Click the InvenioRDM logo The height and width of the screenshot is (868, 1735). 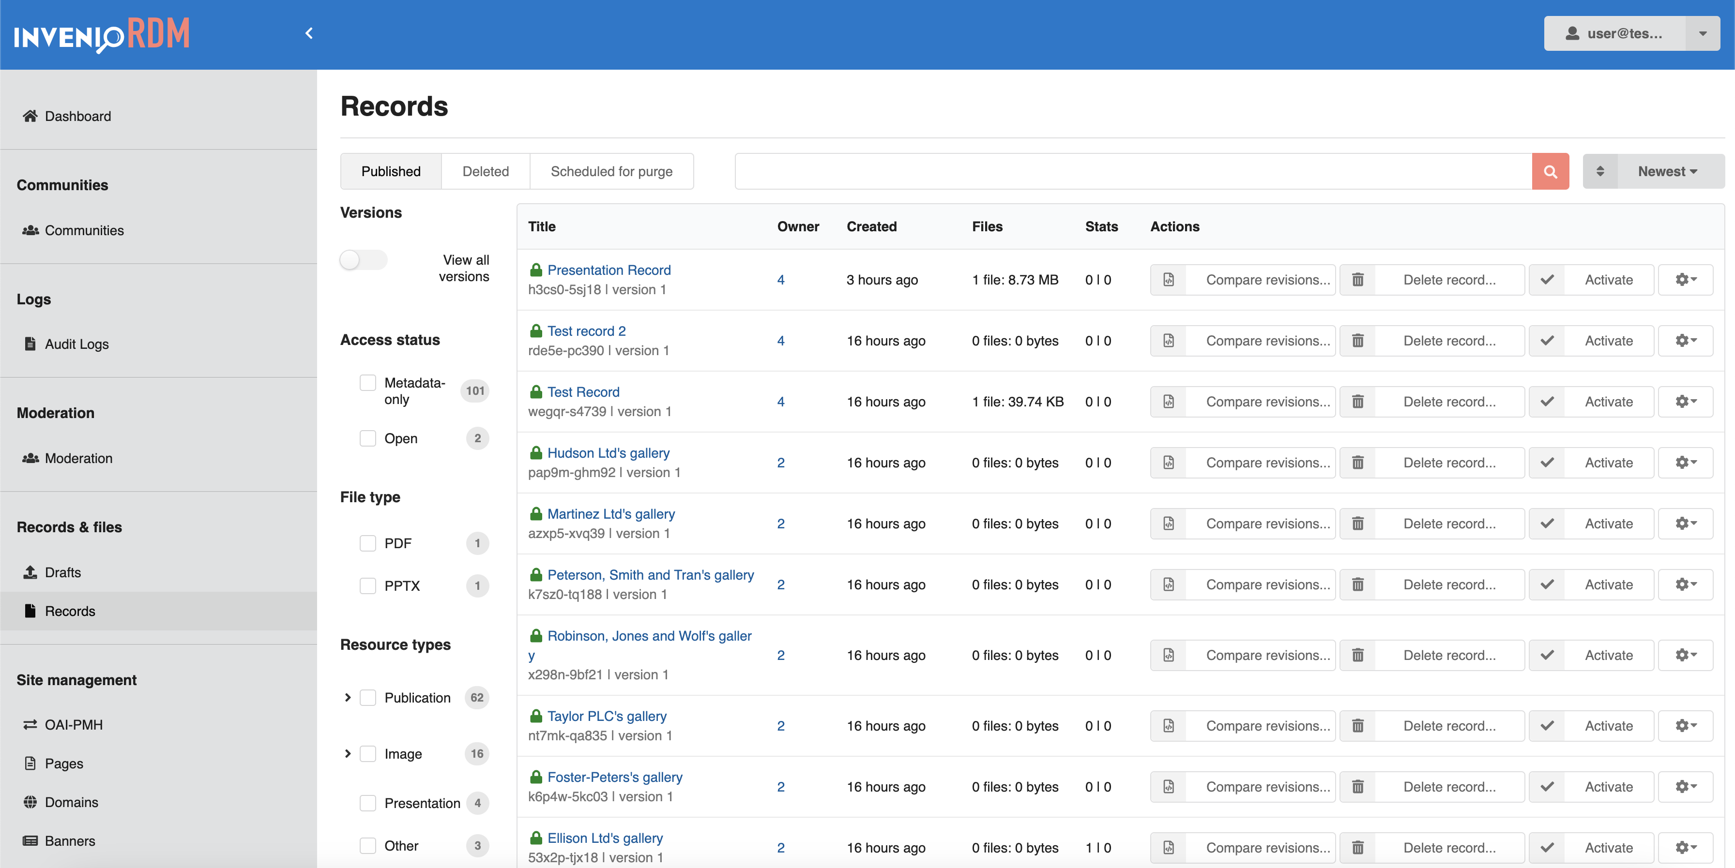(102, 34)
